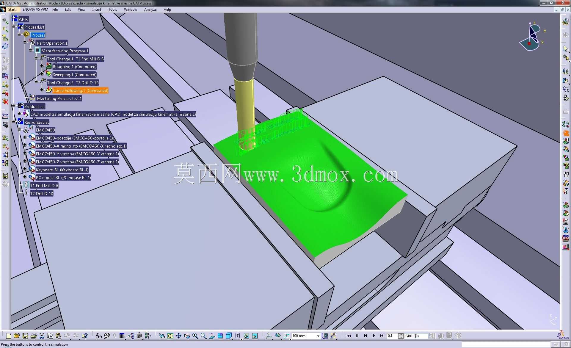Print with the printer icon
Screen dimensions: 571x348
[x=34, y=336]
